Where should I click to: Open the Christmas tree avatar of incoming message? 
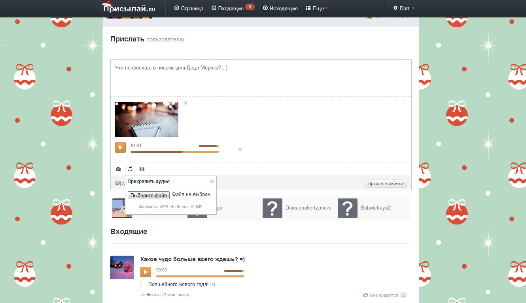pyautogui.click(x=122, y=267)
